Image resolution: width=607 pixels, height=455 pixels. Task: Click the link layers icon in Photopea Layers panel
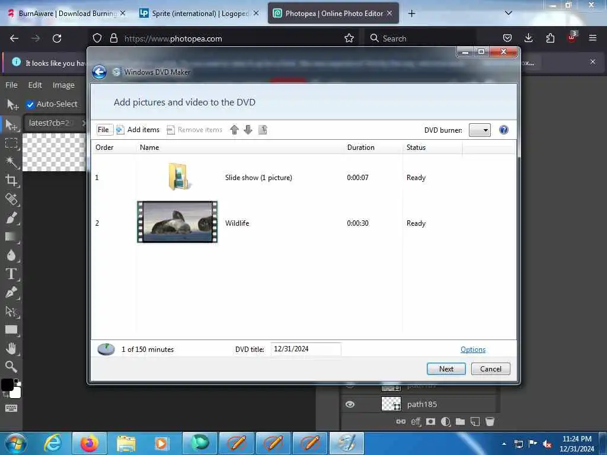[401, 421]
